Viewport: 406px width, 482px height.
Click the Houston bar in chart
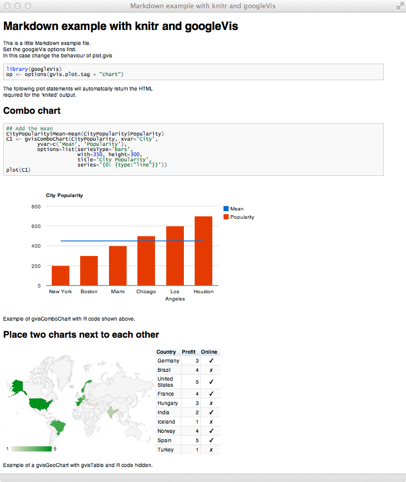tap(204, 251)
